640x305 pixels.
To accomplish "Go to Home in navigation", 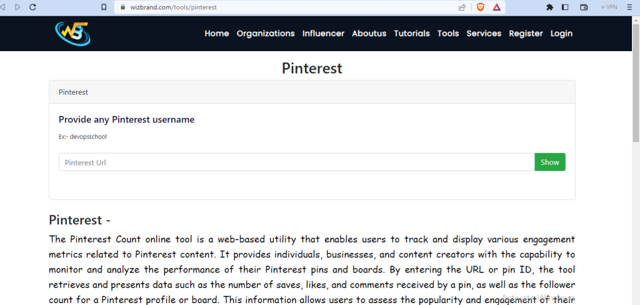I will 217,34.
